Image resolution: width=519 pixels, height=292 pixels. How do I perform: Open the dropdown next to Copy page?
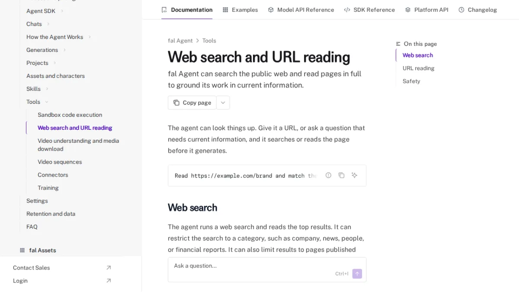coord(223,103)
